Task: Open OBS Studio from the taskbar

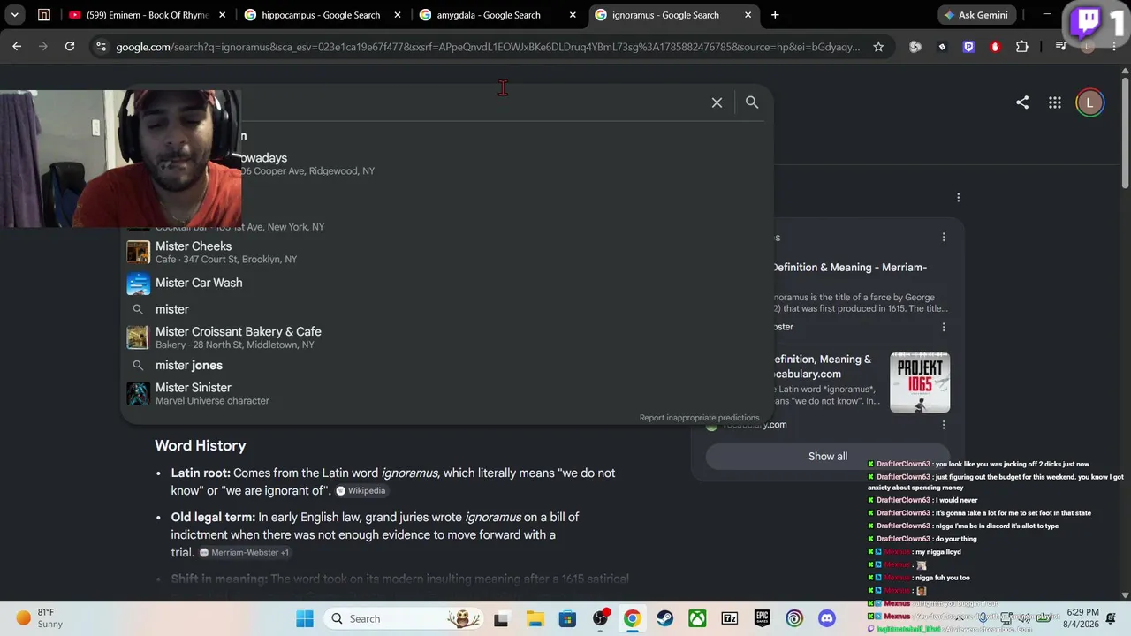Action: point(600,618)
